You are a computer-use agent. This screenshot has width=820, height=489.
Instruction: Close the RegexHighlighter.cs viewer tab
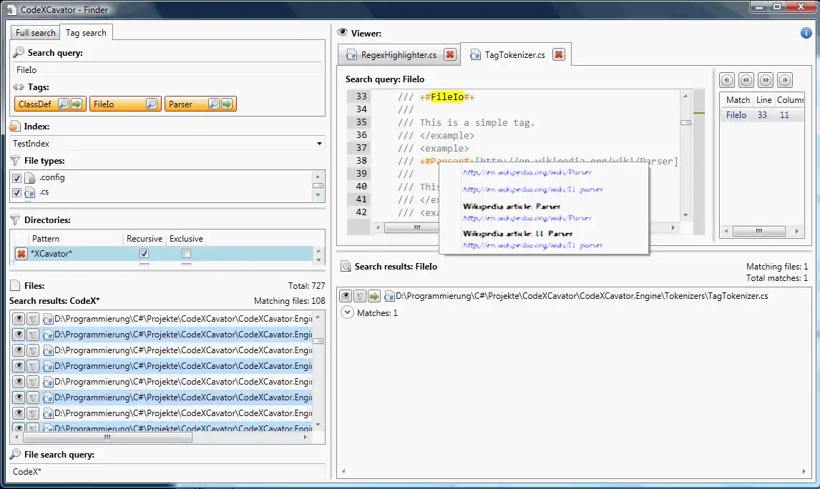click(450, 54)
